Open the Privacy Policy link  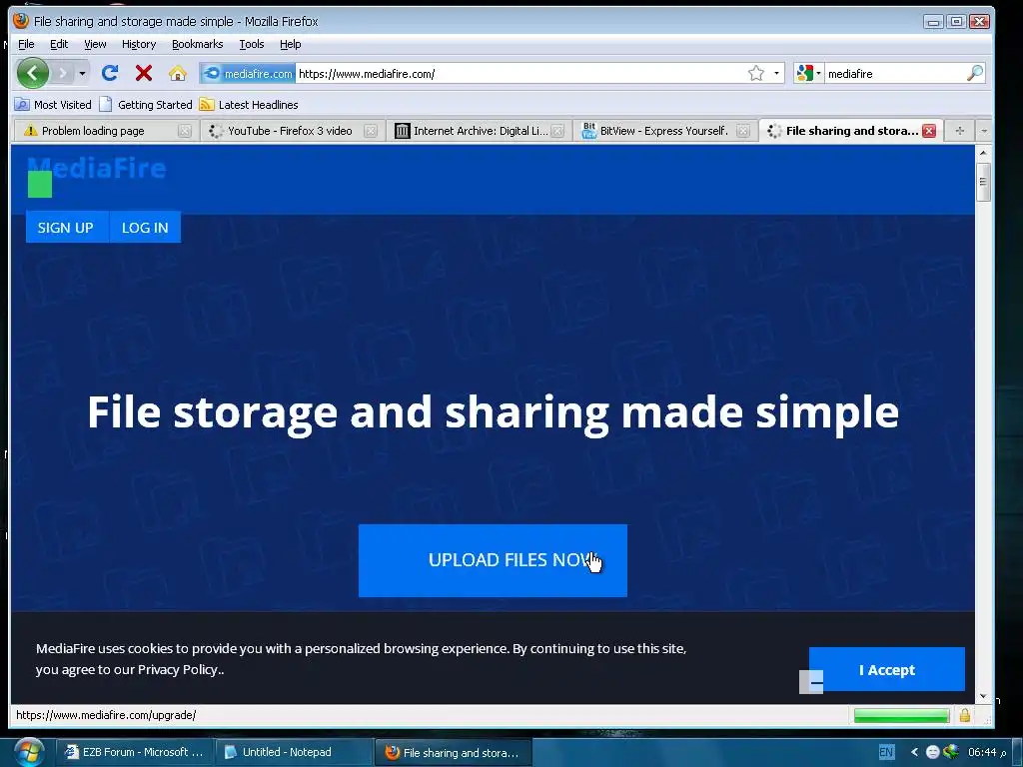[x=178, y=669]
